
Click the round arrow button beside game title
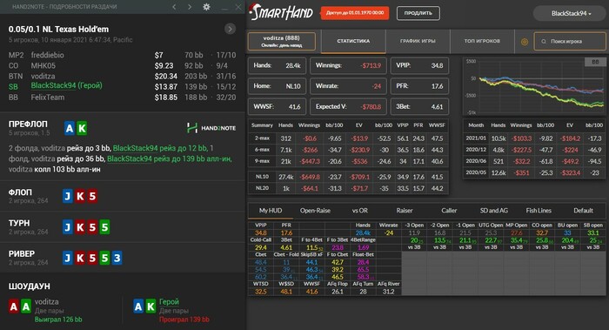tap(230, 29)
